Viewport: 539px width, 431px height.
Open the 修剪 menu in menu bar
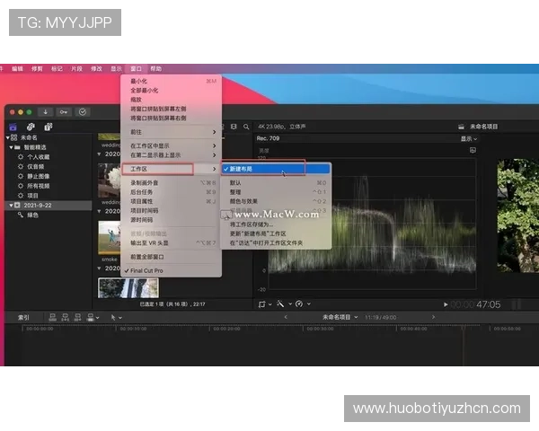[x=37, y=69]
